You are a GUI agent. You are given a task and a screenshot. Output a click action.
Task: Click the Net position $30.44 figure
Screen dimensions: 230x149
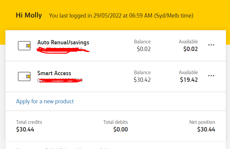coord(206,129)
